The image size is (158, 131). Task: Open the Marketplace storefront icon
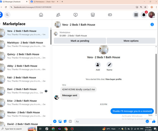(x=93, y=15)
